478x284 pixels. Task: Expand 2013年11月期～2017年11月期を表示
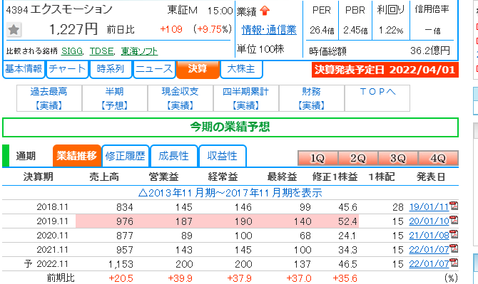230,193
